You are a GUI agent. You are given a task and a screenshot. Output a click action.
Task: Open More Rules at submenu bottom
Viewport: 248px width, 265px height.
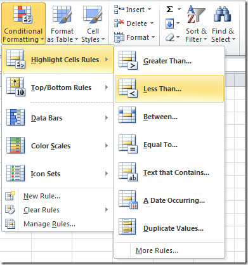(157, 250)
